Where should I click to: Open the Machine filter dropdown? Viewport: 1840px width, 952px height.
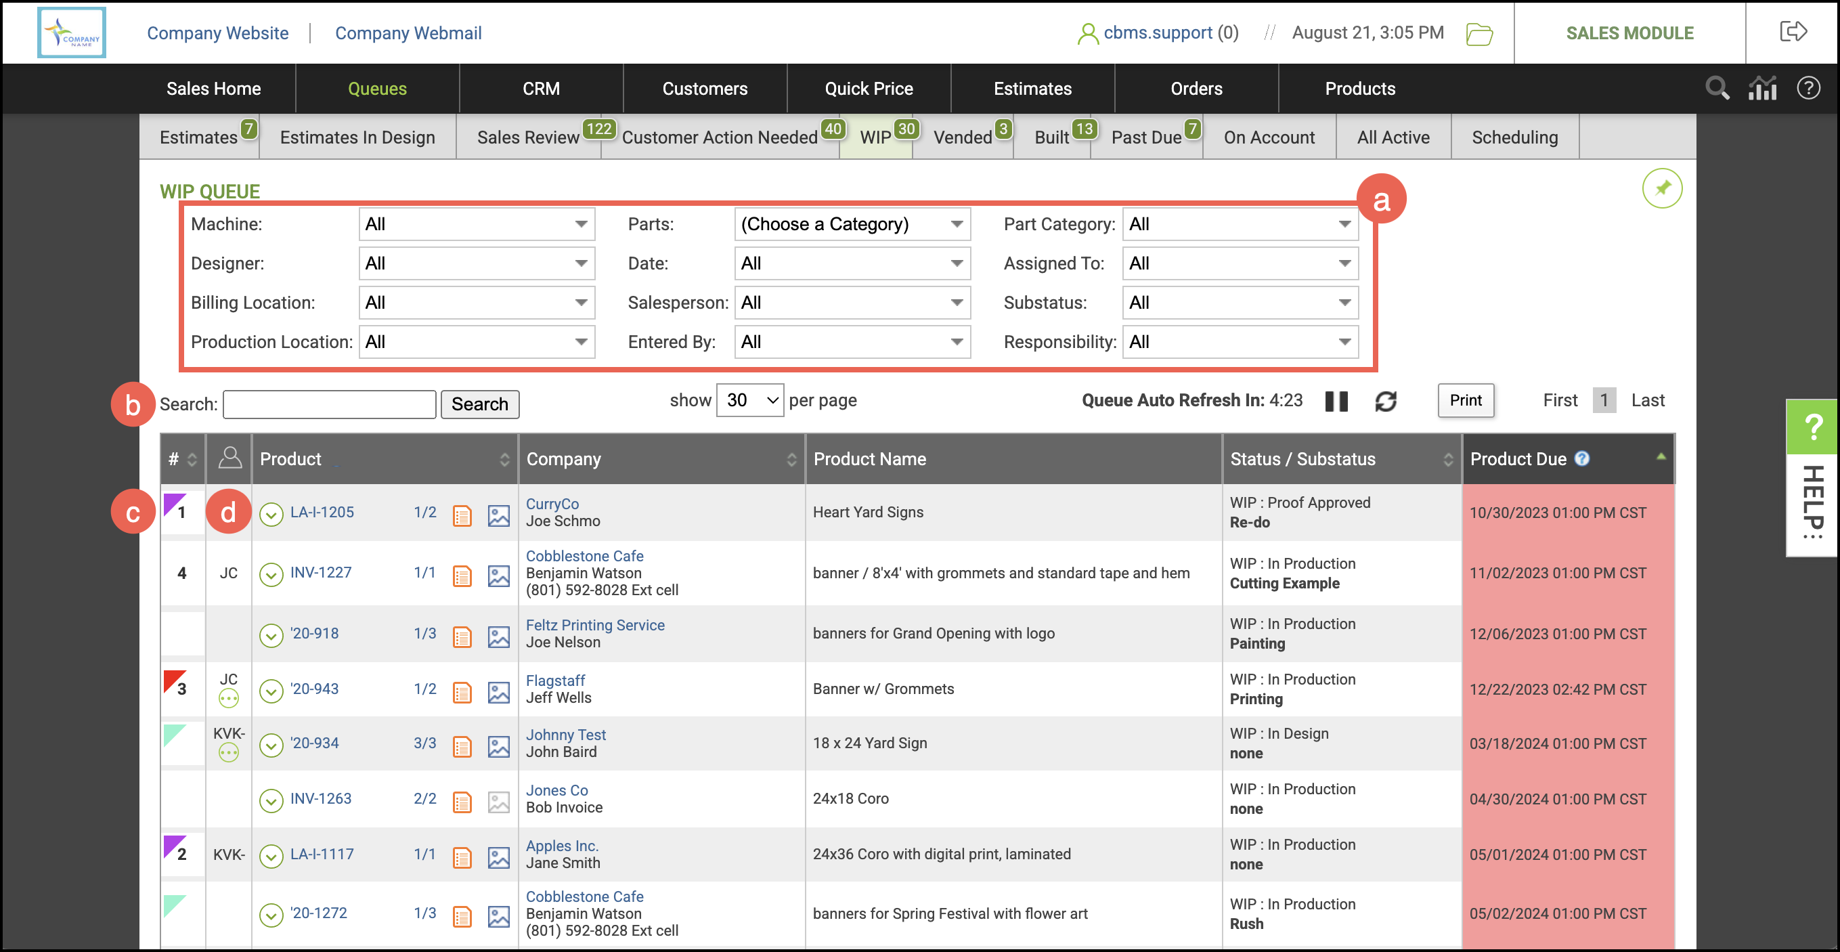477,224
